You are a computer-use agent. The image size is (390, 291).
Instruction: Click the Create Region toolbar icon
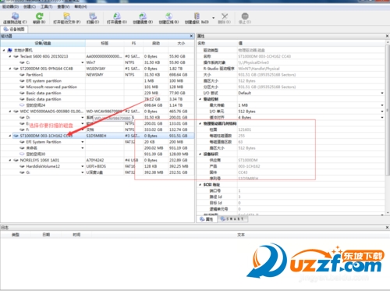(x=168, y=18)
